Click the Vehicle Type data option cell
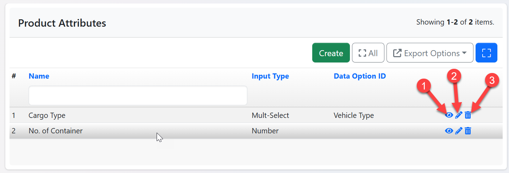The image size is (509, 173). pos(353,115)
